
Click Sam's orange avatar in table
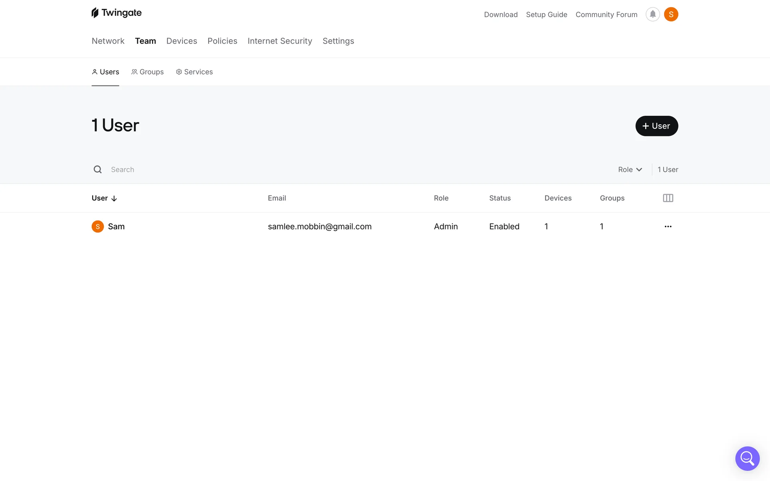tap(97, 226)
